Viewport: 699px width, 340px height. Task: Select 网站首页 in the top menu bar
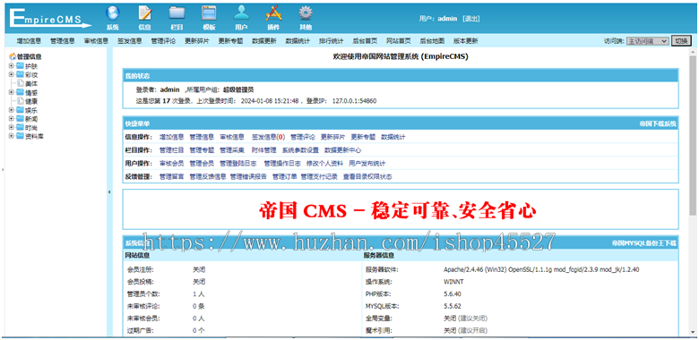[399, 41]
